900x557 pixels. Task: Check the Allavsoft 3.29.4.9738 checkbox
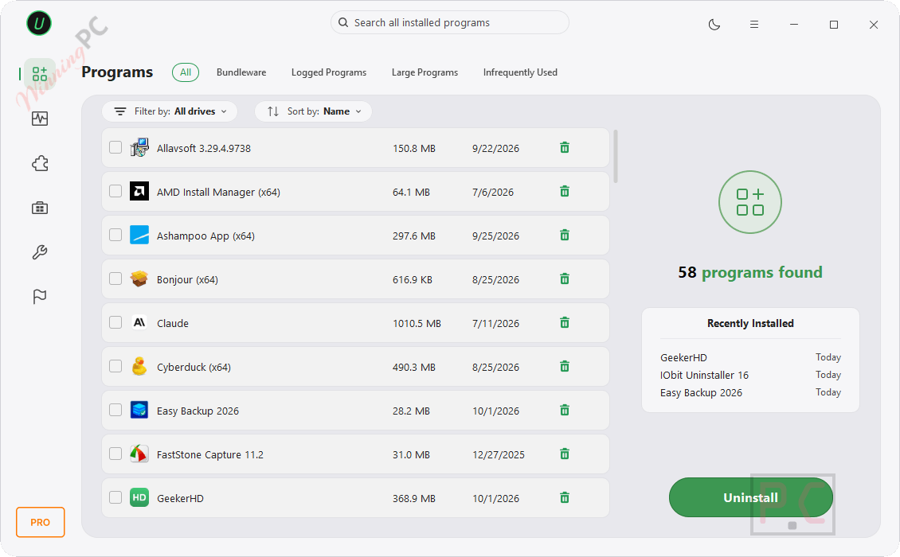coord(115,147)
